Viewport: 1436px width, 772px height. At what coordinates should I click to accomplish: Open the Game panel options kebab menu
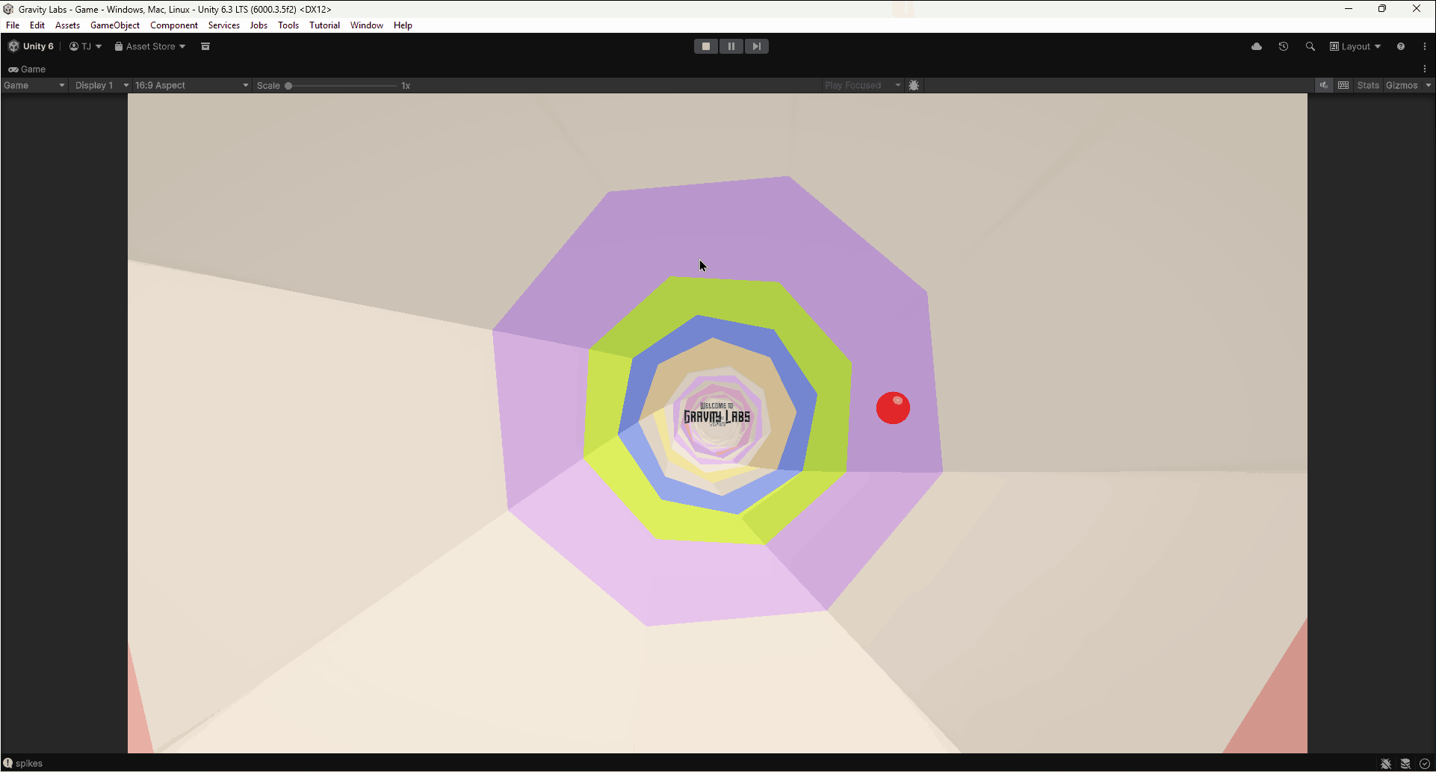(1425, 69)
